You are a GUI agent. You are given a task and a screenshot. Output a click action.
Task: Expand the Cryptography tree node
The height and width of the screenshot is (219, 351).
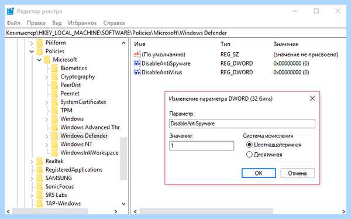[x=47, y=77]
